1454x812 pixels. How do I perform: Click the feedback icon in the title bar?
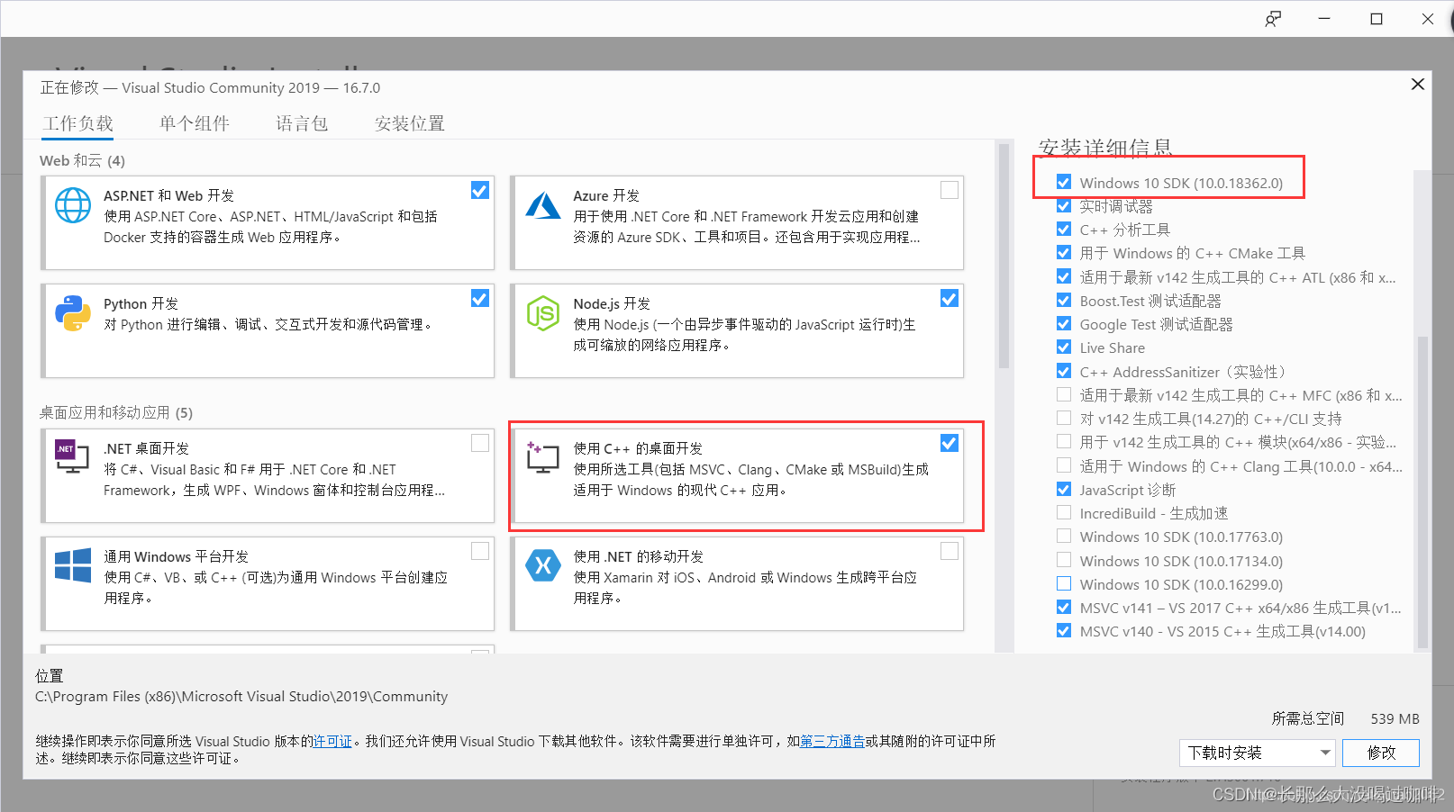(1273, 19)
